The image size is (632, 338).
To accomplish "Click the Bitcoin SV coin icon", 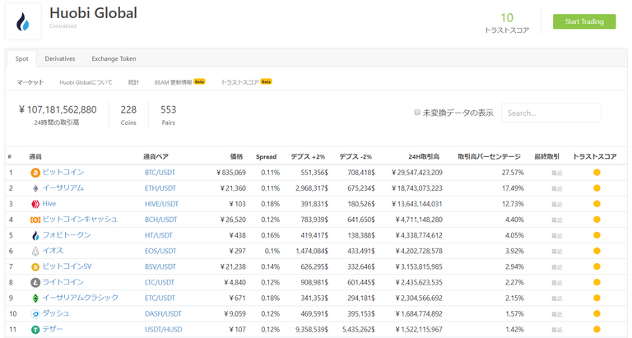I will pyautogui.click(x=35, y=266).
